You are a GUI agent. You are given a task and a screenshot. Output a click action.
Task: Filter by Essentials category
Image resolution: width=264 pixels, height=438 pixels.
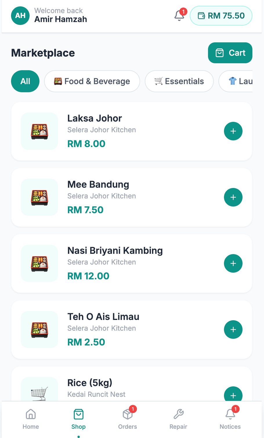[x=179, y=81]
